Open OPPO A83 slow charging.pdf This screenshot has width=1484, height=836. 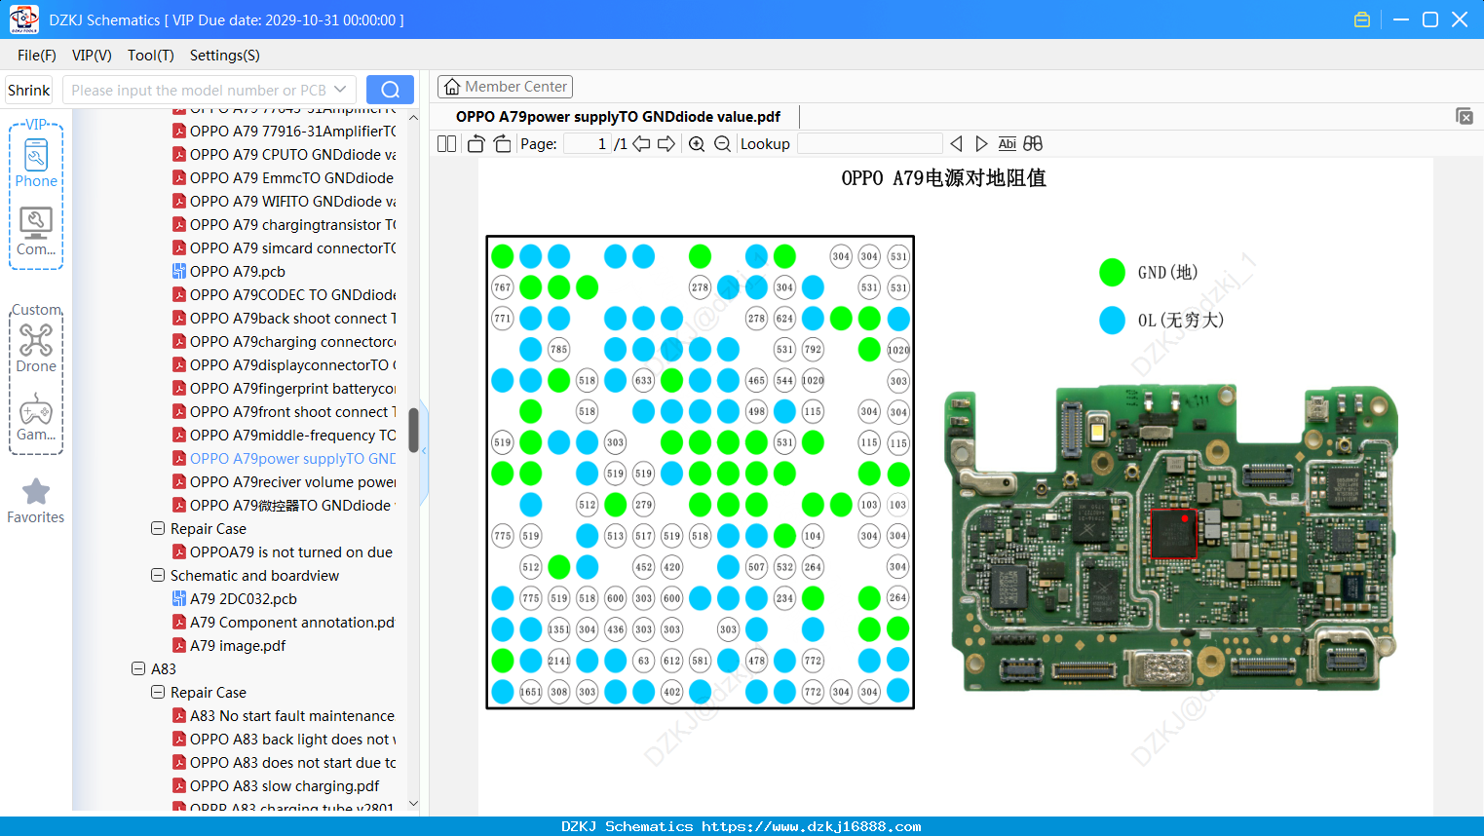point(276,786)
